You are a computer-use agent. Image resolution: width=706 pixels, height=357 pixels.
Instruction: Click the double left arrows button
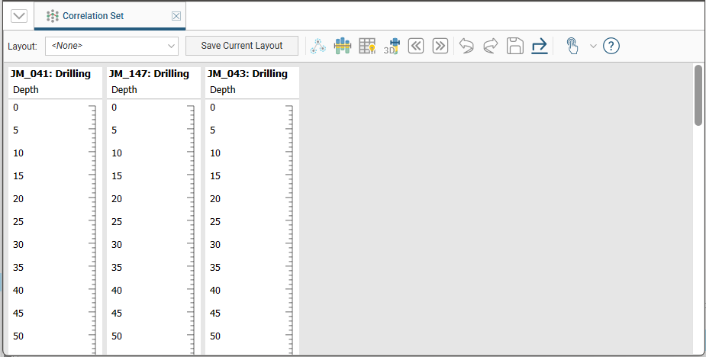click(x=416, y=46)
